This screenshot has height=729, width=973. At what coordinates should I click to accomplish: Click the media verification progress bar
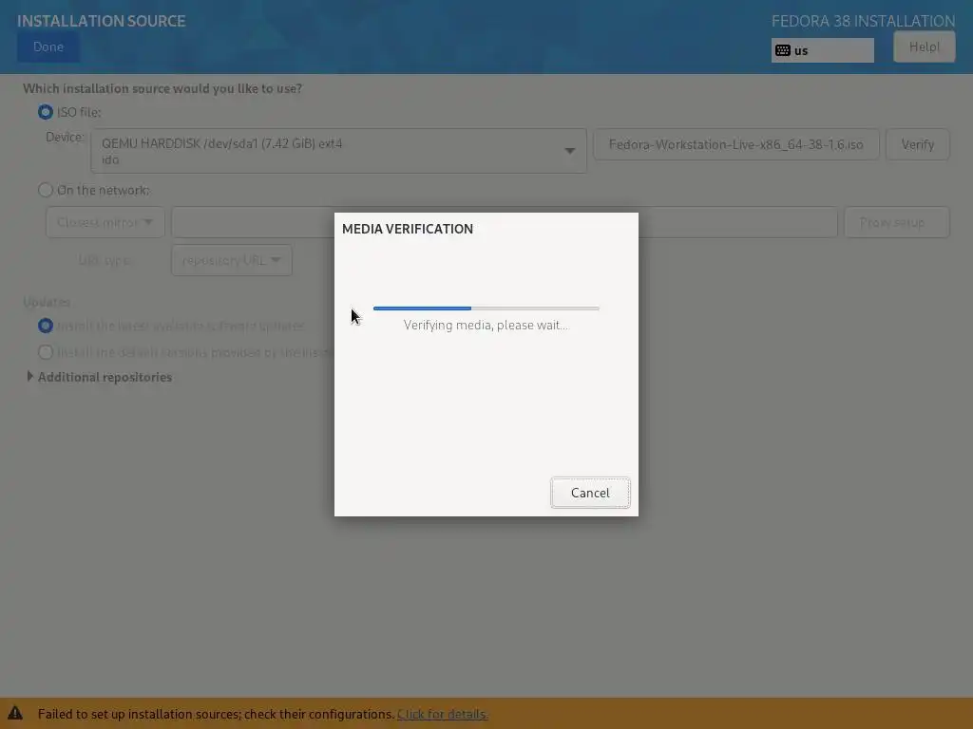pos(486,308)
